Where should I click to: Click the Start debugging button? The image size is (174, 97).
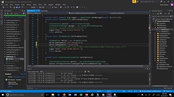55,7
